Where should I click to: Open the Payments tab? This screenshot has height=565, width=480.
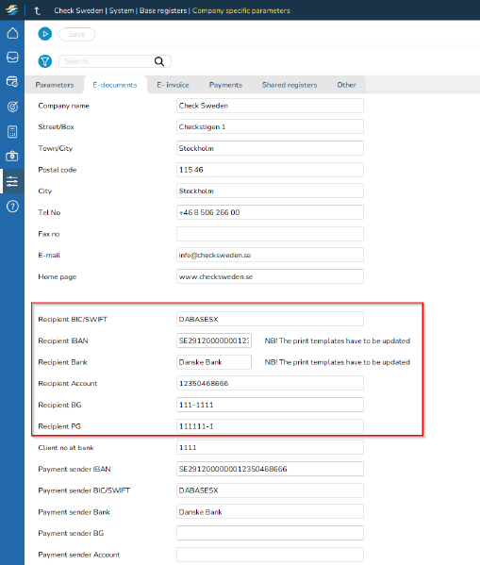225,85
